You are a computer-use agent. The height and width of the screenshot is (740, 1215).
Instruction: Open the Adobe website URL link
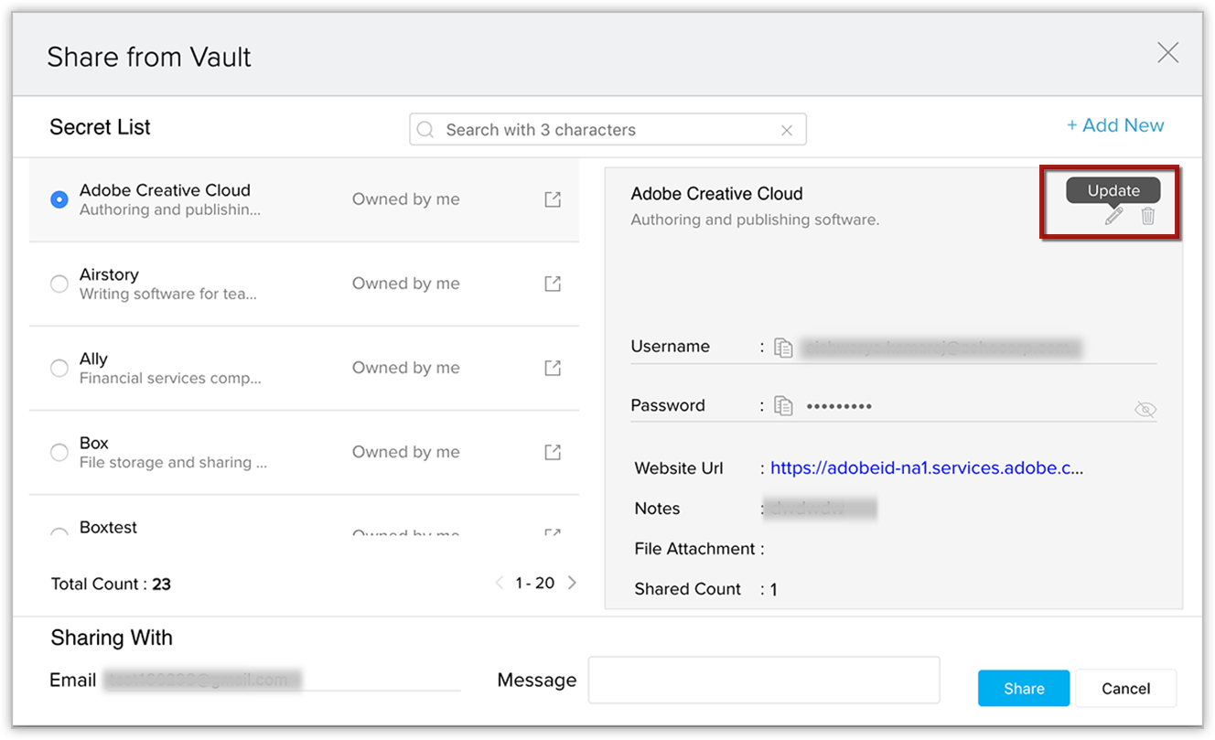[x=926, y=468]
